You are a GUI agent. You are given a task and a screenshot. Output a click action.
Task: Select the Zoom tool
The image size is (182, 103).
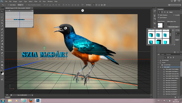click(x=2, y=68)
